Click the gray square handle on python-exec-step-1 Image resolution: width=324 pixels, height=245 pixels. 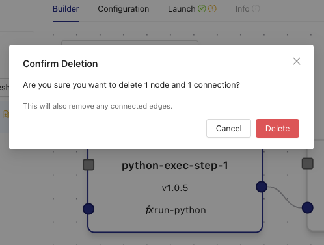(x=88, y=164)
